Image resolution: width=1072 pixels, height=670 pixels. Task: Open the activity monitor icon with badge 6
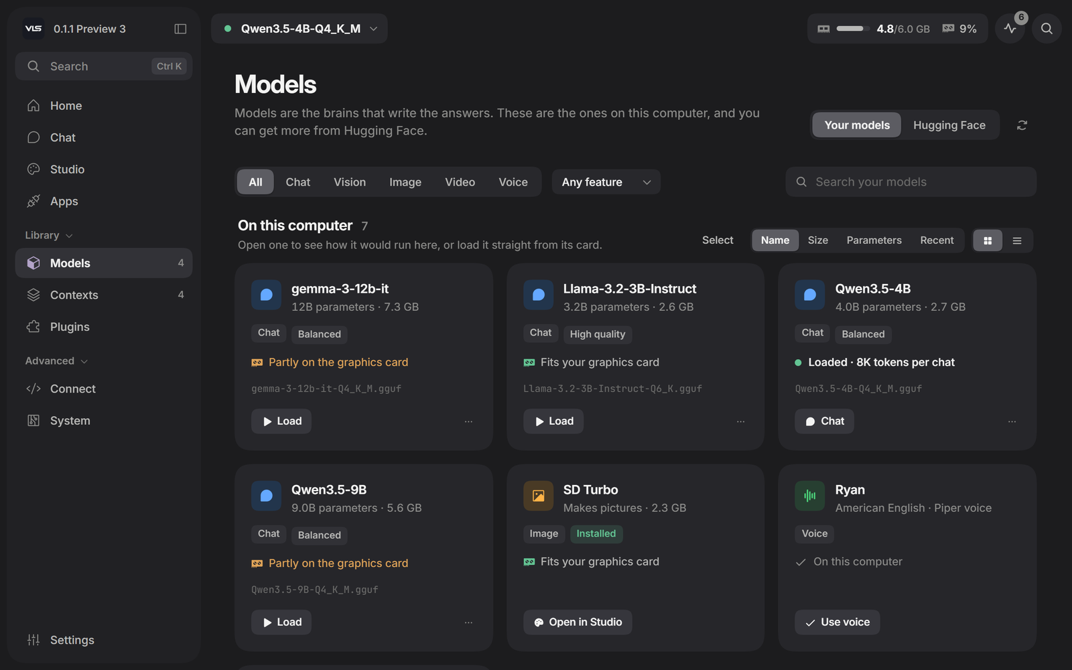click(1010, 29)
